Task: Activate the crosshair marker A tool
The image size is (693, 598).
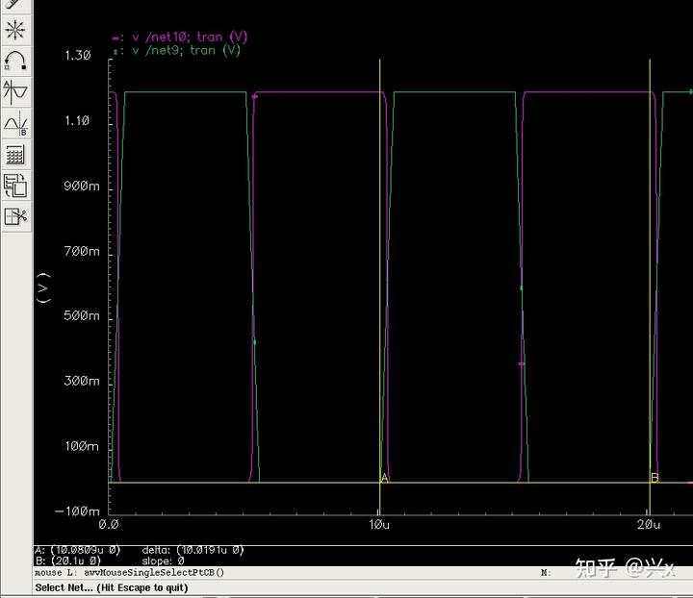Action: tap(15, 91)
